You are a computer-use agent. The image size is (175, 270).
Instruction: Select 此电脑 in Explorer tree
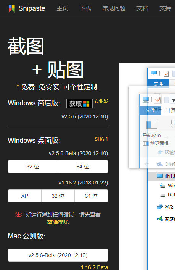tap(161, 176)
